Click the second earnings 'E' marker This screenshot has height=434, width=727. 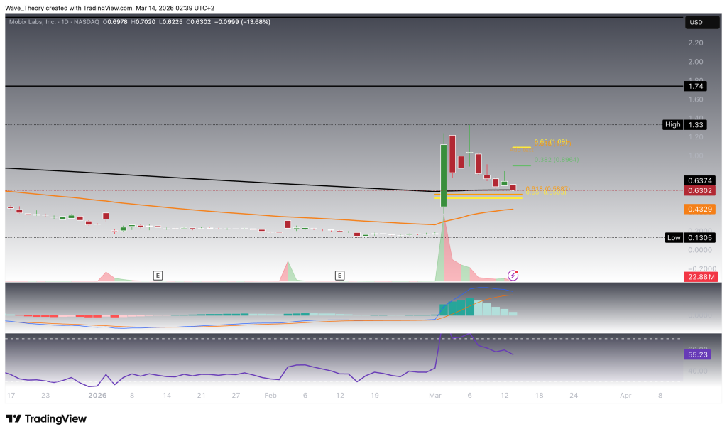[340, 274]
